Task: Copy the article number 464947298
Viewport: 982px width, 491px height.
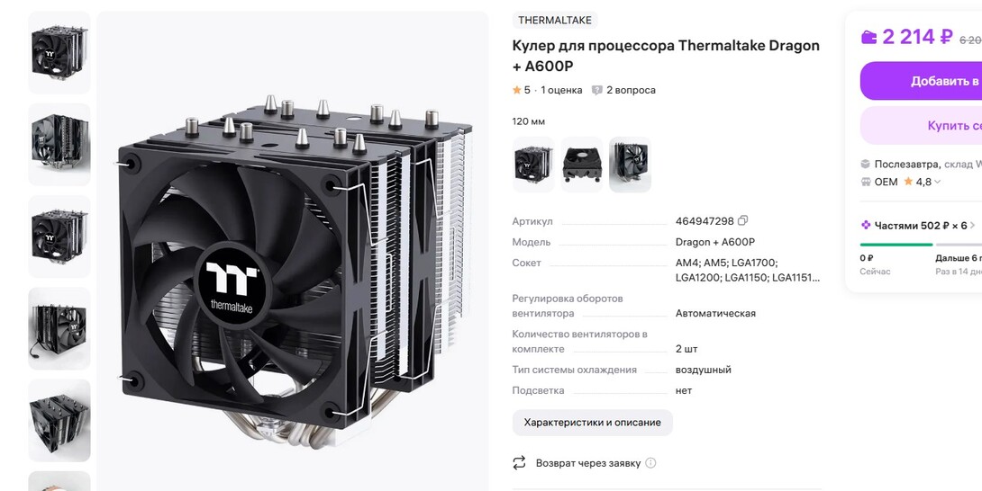Action: pyautogui.click(x=742, y=221)
